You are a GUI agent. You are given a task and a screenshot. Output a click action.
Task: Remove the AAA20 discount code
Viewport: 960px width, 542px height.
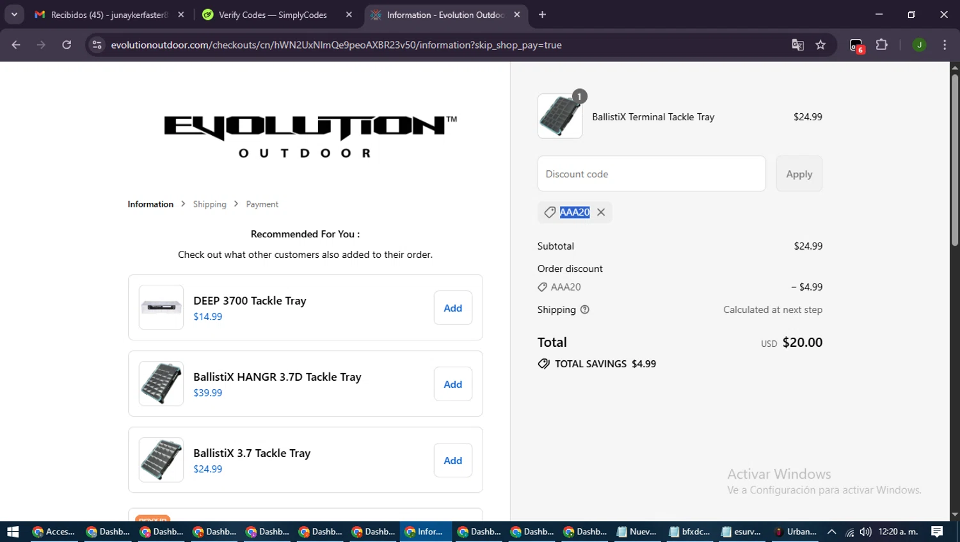tap(601, 212)
